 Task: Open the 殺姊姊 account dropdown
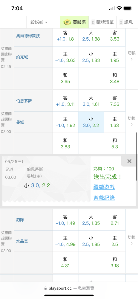[x=39, y=22]
